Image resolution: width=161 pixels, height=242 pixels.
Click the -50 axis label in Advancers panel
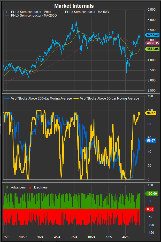pyautogui.click(x=150, y=217)
